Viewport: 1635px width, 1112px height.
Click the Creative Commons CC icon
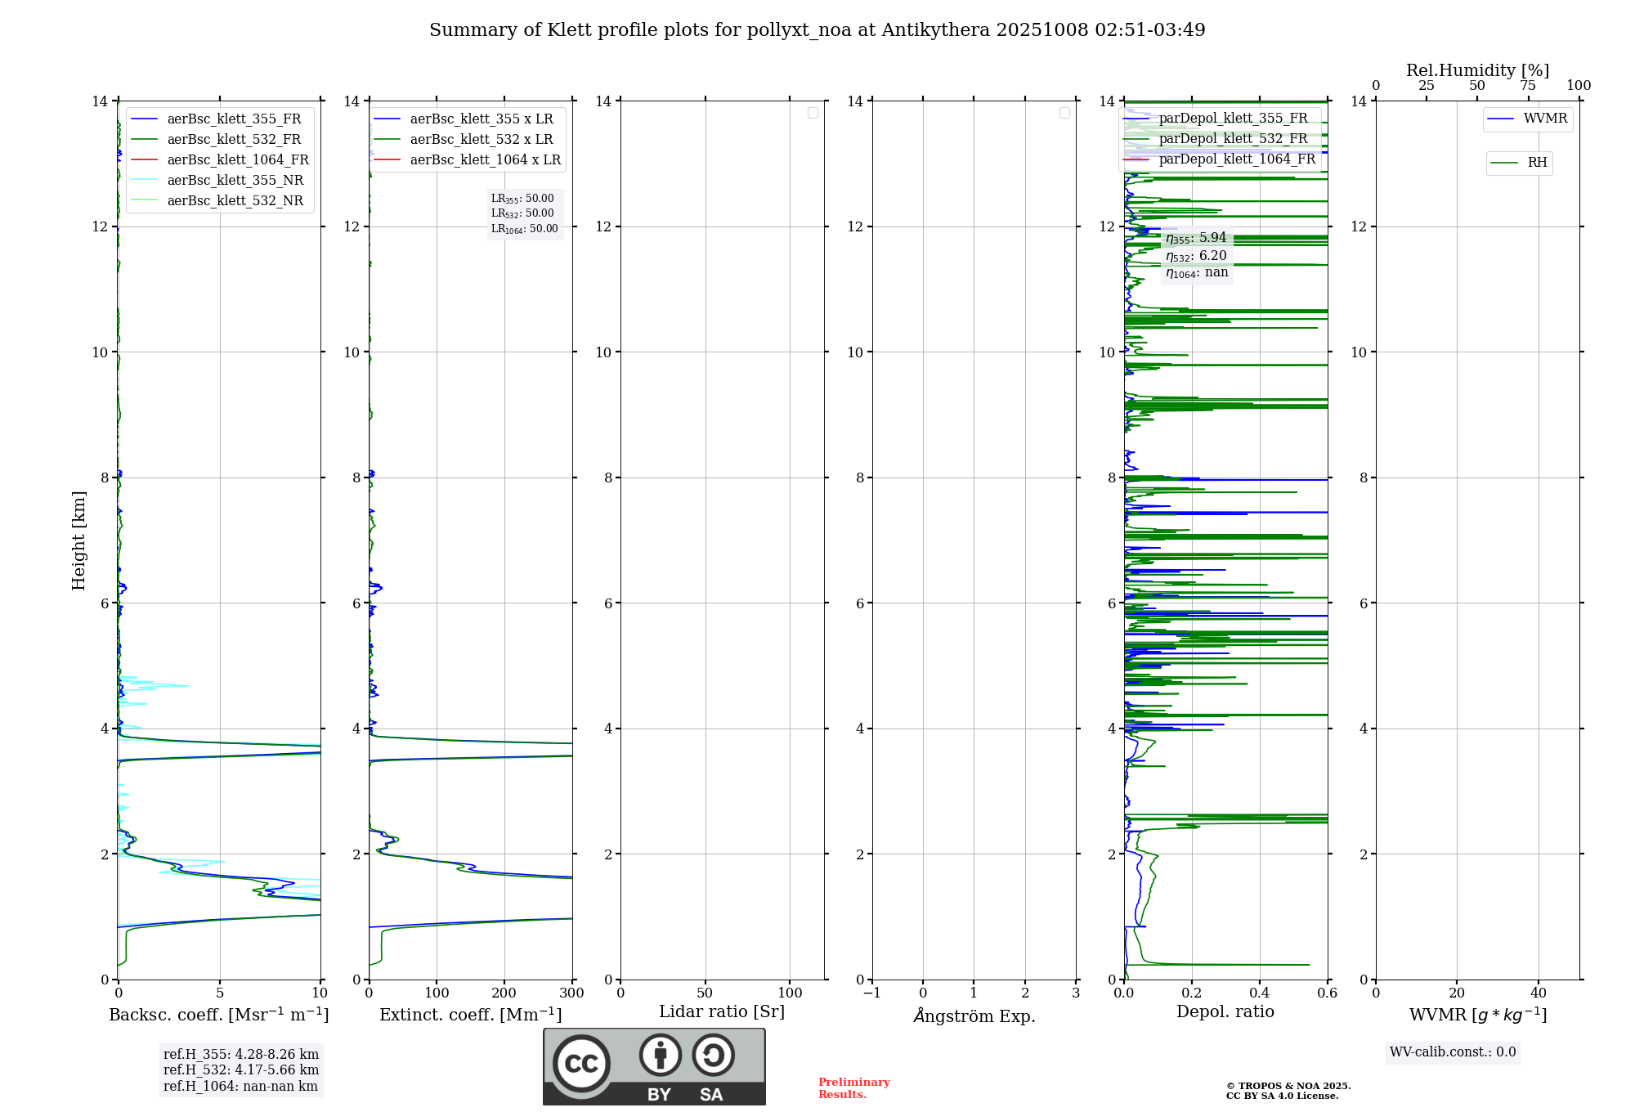point(581,1063)
